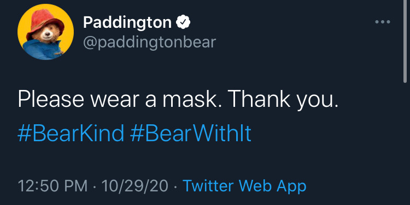Click the scrollbar thumb on right edge
410x205 pixels.
pyautogui.click(x=405, y=41)
